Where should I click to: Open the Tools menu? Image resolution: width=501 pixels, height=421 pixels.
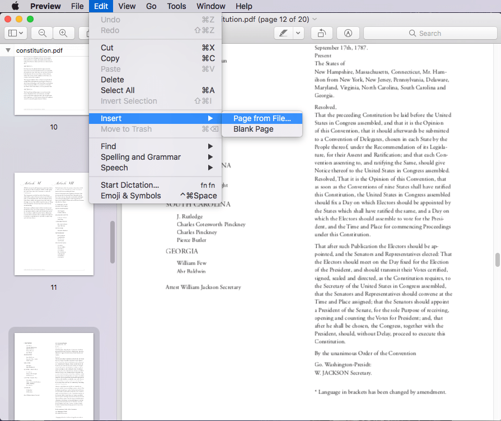point(176,6)
